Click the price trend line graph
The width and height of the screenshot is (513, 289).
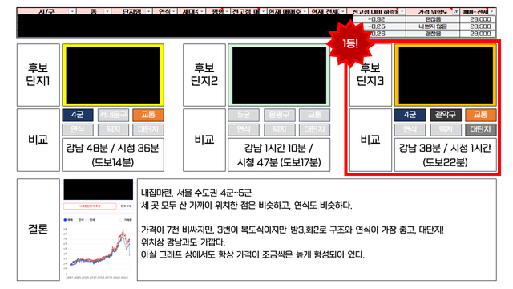98,251
